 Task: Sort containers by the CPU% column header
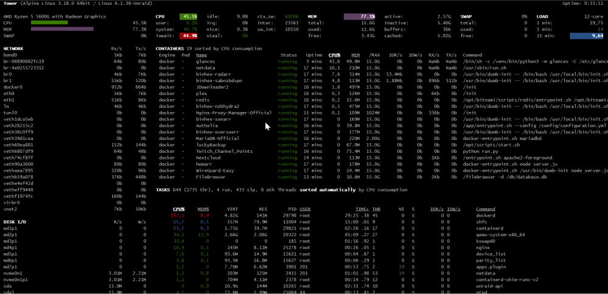334,55
